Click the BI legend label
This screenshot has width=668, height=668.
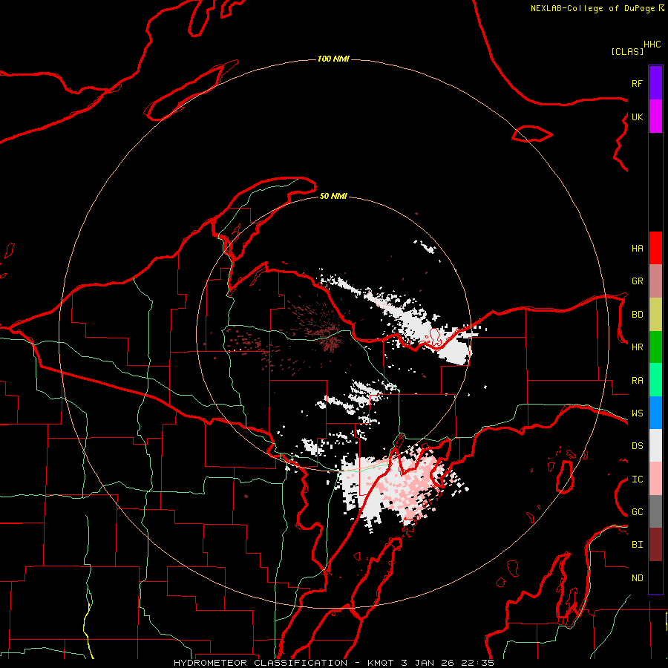(637, 545)
